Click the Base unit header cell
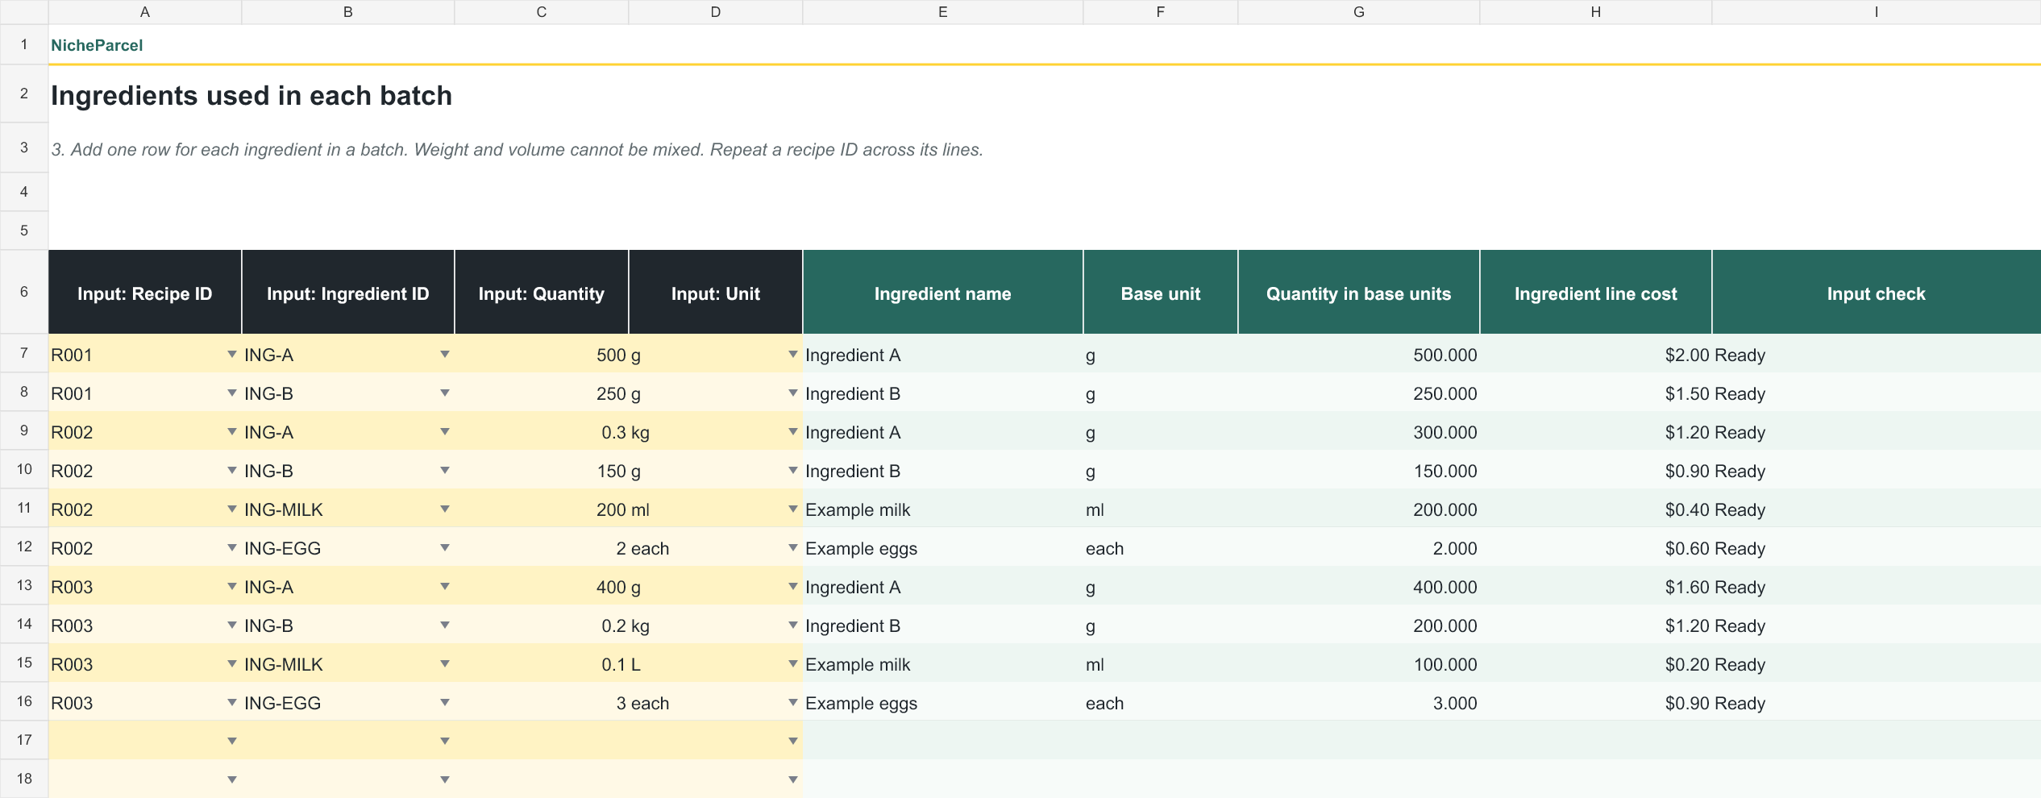2041x798 pixels. coord(1161,293)
